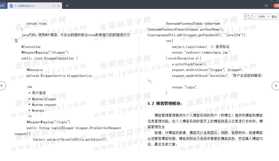Viewport: 279px width, 161px height.
Task: Click the line request.setAttribute("blogger", blogger);
Action: pos(207,70)
